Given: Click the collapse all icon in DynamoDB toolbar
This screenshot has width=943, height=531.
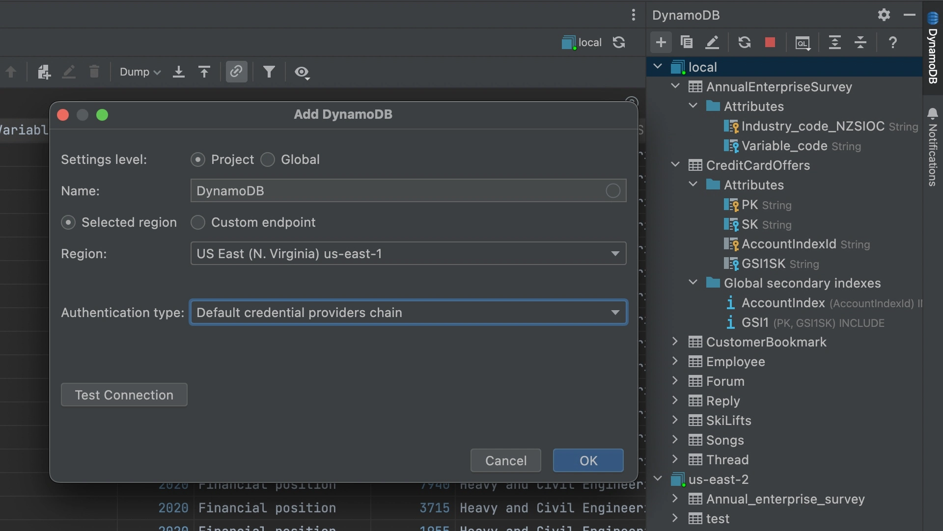Looking at the screenshot, I should (860, 42).
